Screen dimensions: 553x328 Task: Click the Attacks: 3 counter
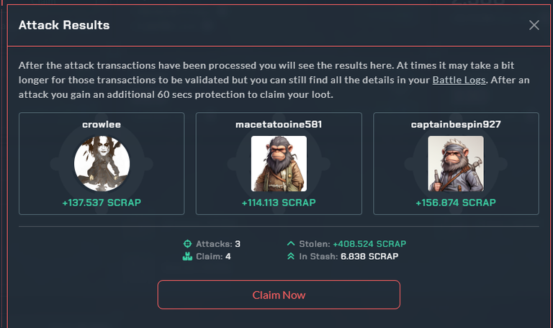218,244
